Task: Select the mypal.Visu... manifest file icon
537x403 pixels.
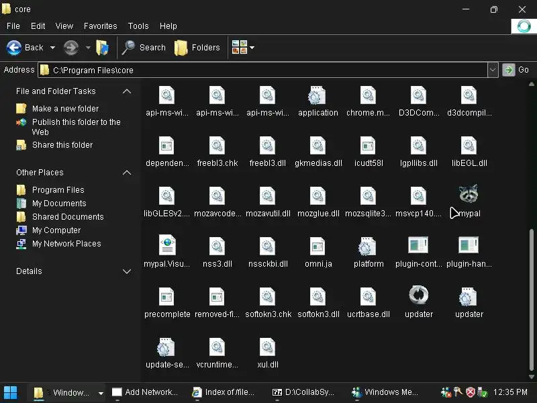Action: (167, 245)
